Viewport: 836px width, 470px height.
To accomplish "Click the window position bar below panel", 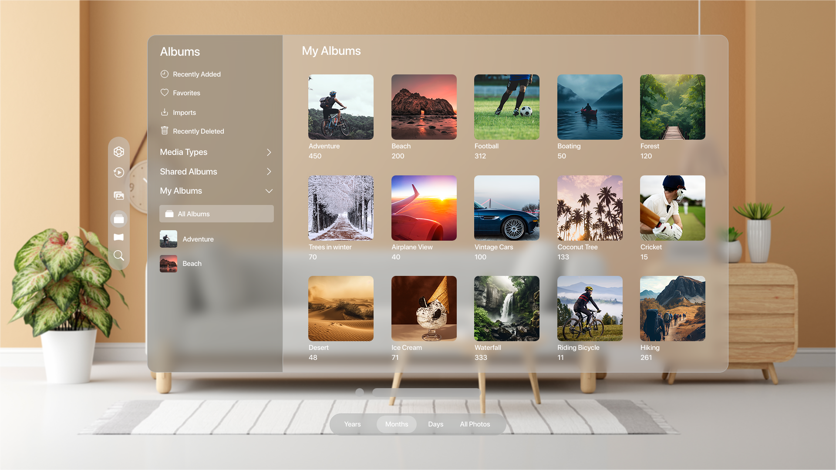I will tap(426, 392).
